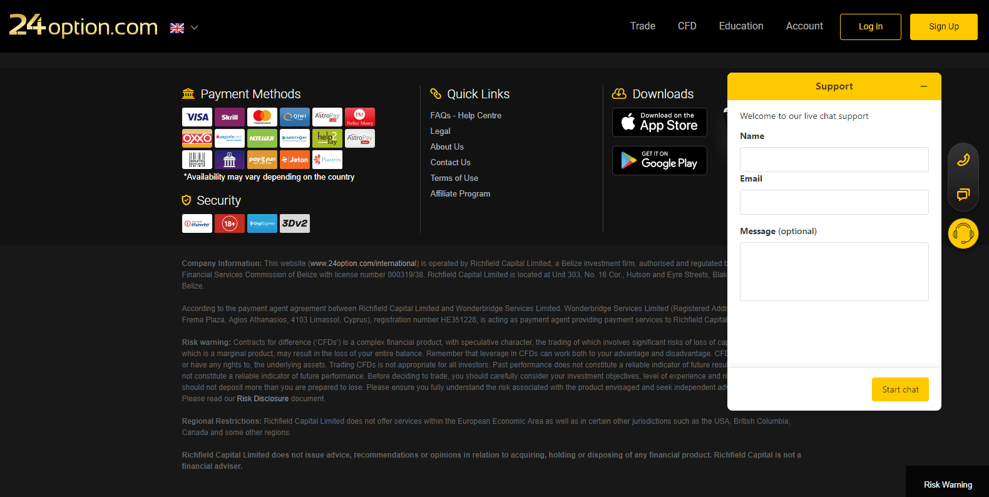This screenshot has width=989, height=497.
Task: Select the purple bank transfer icon
Action: point(230,160)
